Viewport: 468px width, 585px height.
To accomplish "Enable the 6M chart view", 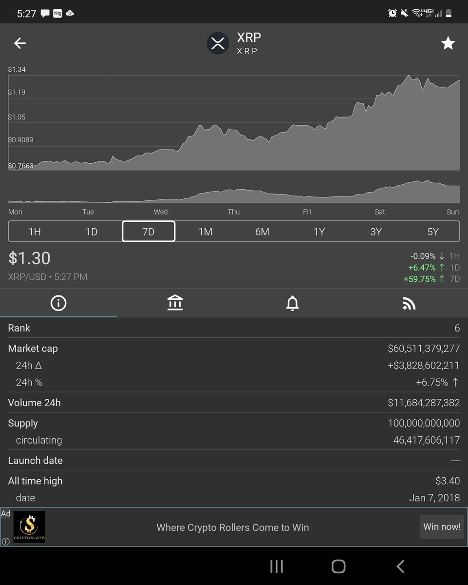I will (x=262, y=232).
